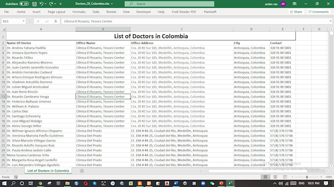Click the horizontal scrollbar track
The width and height of the screenshot is (334, 187).
267,171
